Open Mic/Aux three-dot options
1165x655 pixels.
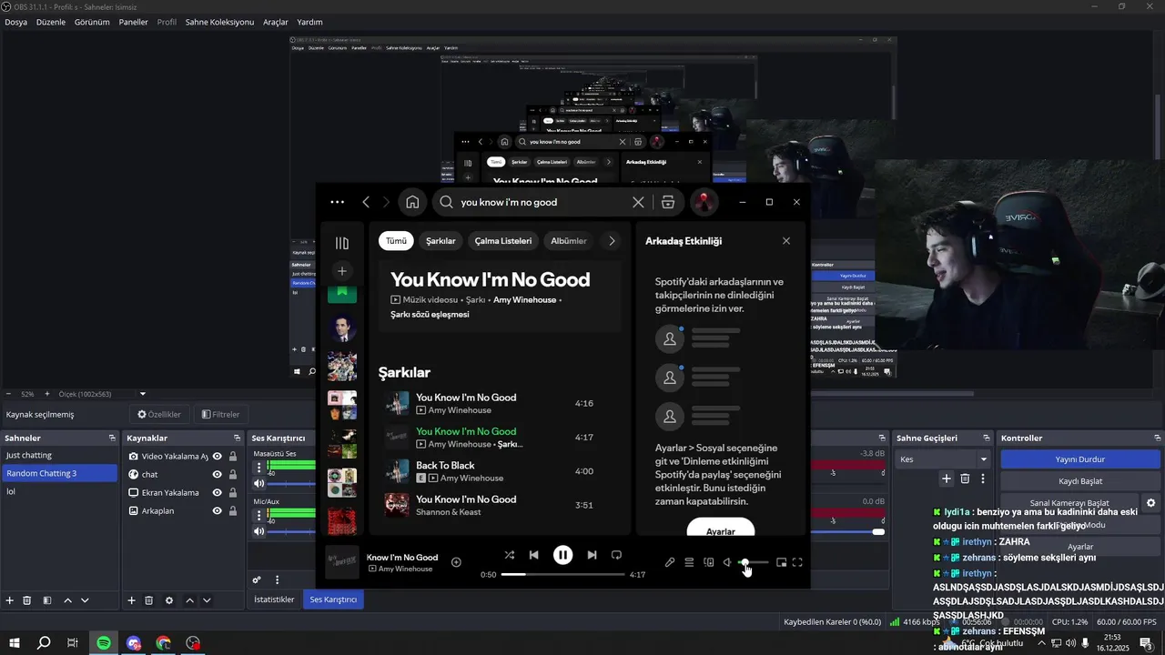(x=258, y=515)
